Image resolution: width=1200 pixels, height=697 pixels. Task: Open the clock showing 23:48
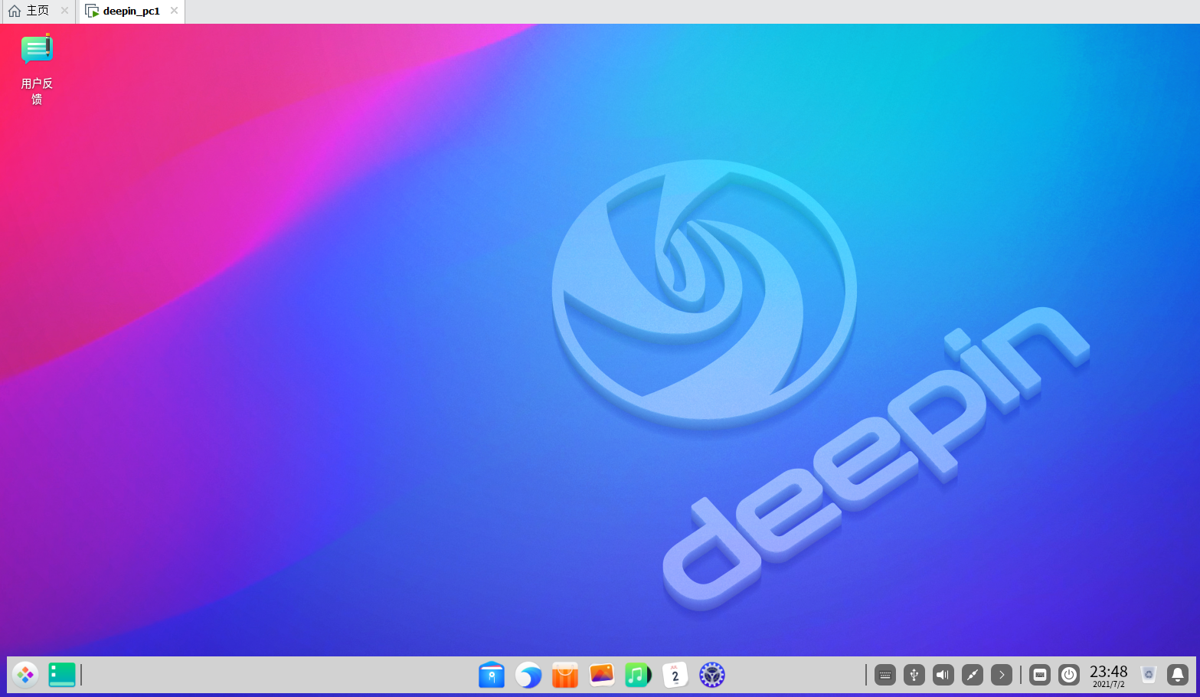tap(1109, 675)
